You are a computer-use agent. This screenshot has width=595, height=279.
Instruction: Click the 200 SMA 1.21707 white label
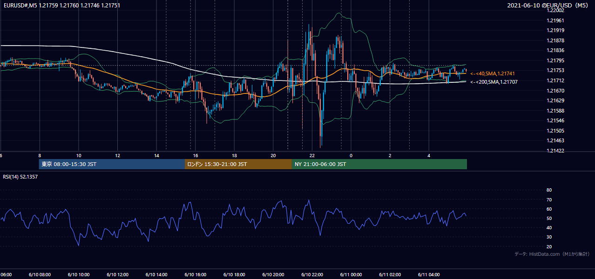click(494, 82)
